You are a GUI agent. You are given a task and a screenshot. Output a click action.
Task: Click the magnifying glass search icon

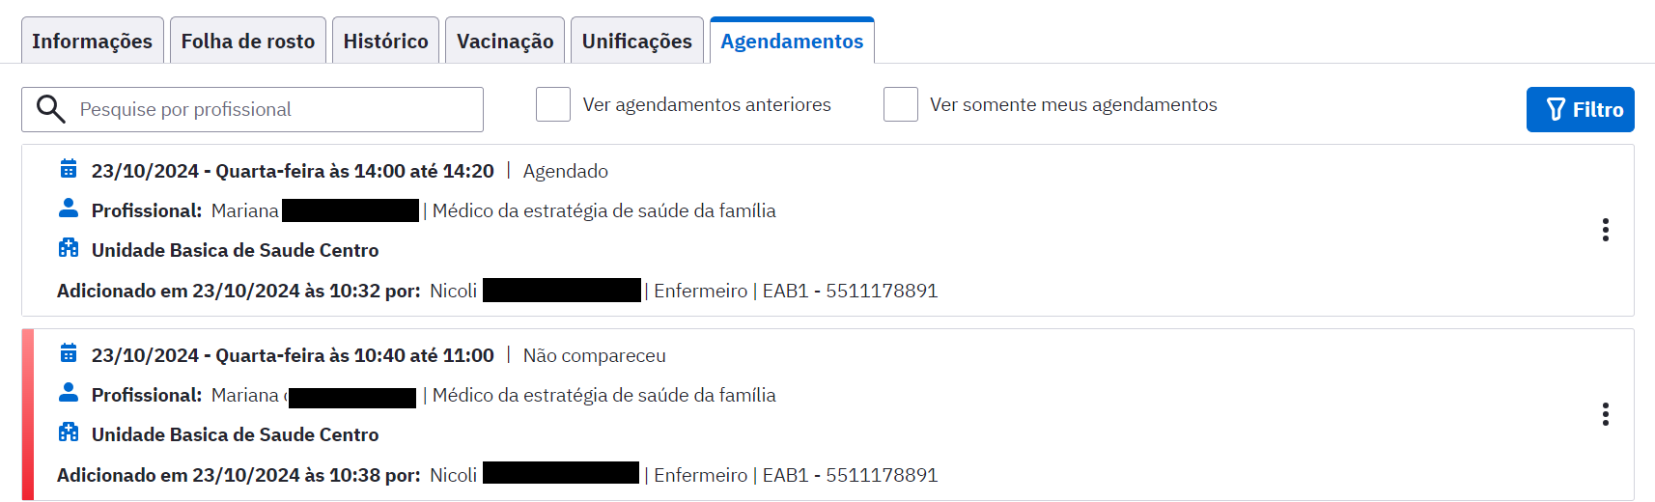click(x=51, y=109)
